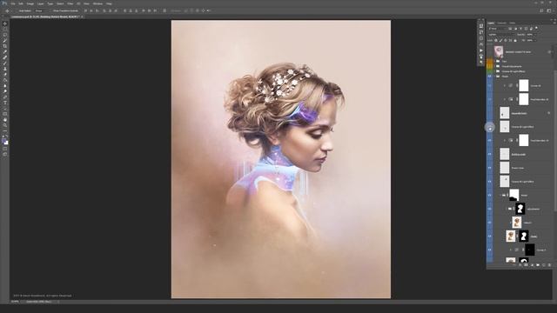Click the create new layer icon
The width and height of the screenshot is (557, 313).
pyautogui.click(x=543, y=265)
